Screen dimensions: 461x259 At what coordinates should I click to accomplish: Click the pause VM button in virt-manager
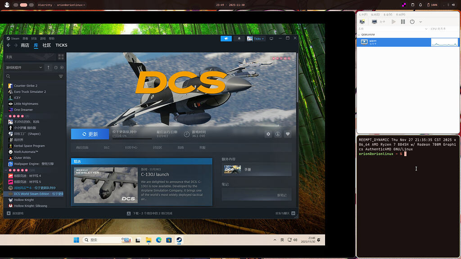click(x=403, y=22)
